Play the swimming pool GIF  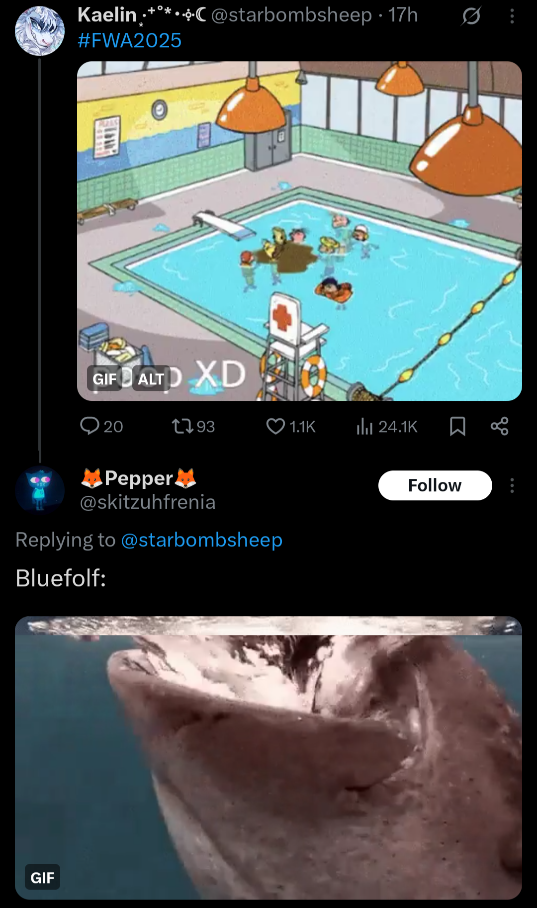click(x=299, y=231)
